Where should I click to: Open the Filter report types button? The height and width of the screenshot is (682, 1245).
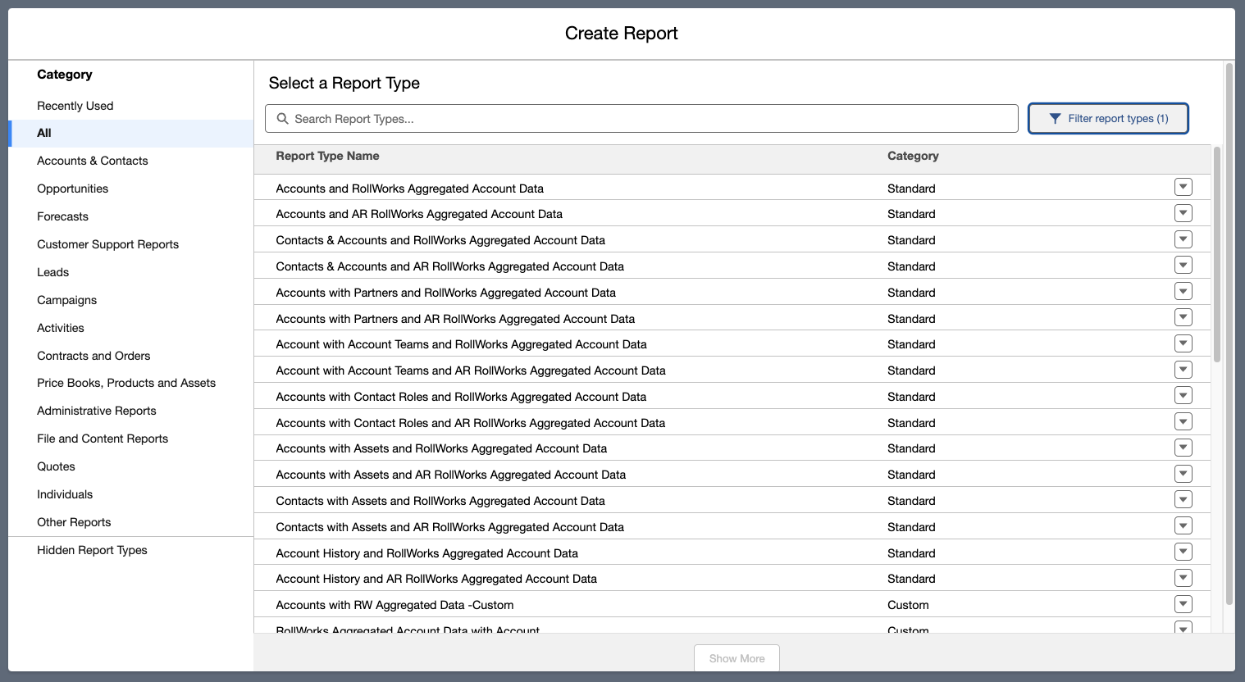[1108, 119]
